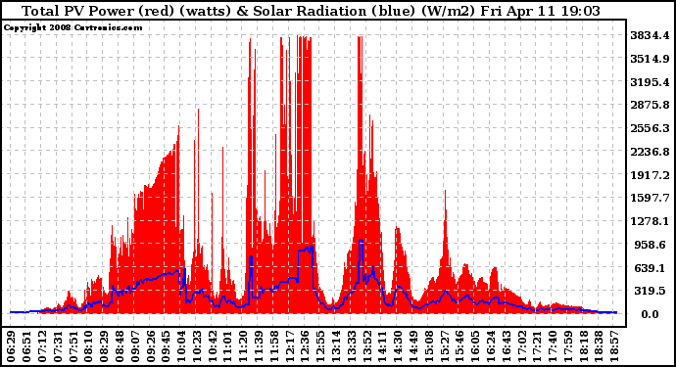This screenshot has width=676, height=367.
Task: Click the 17:59 time label
Action: tap(568, 346)
